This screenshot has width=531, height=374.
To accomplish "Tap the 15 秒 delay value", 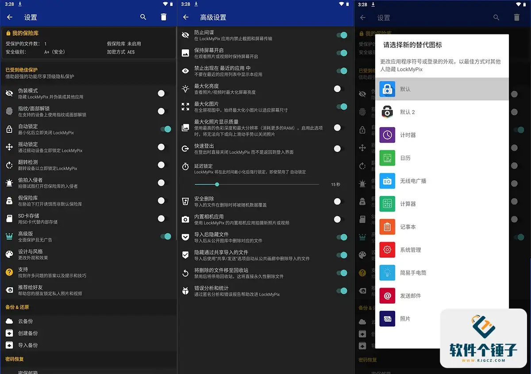I will 335,184.
